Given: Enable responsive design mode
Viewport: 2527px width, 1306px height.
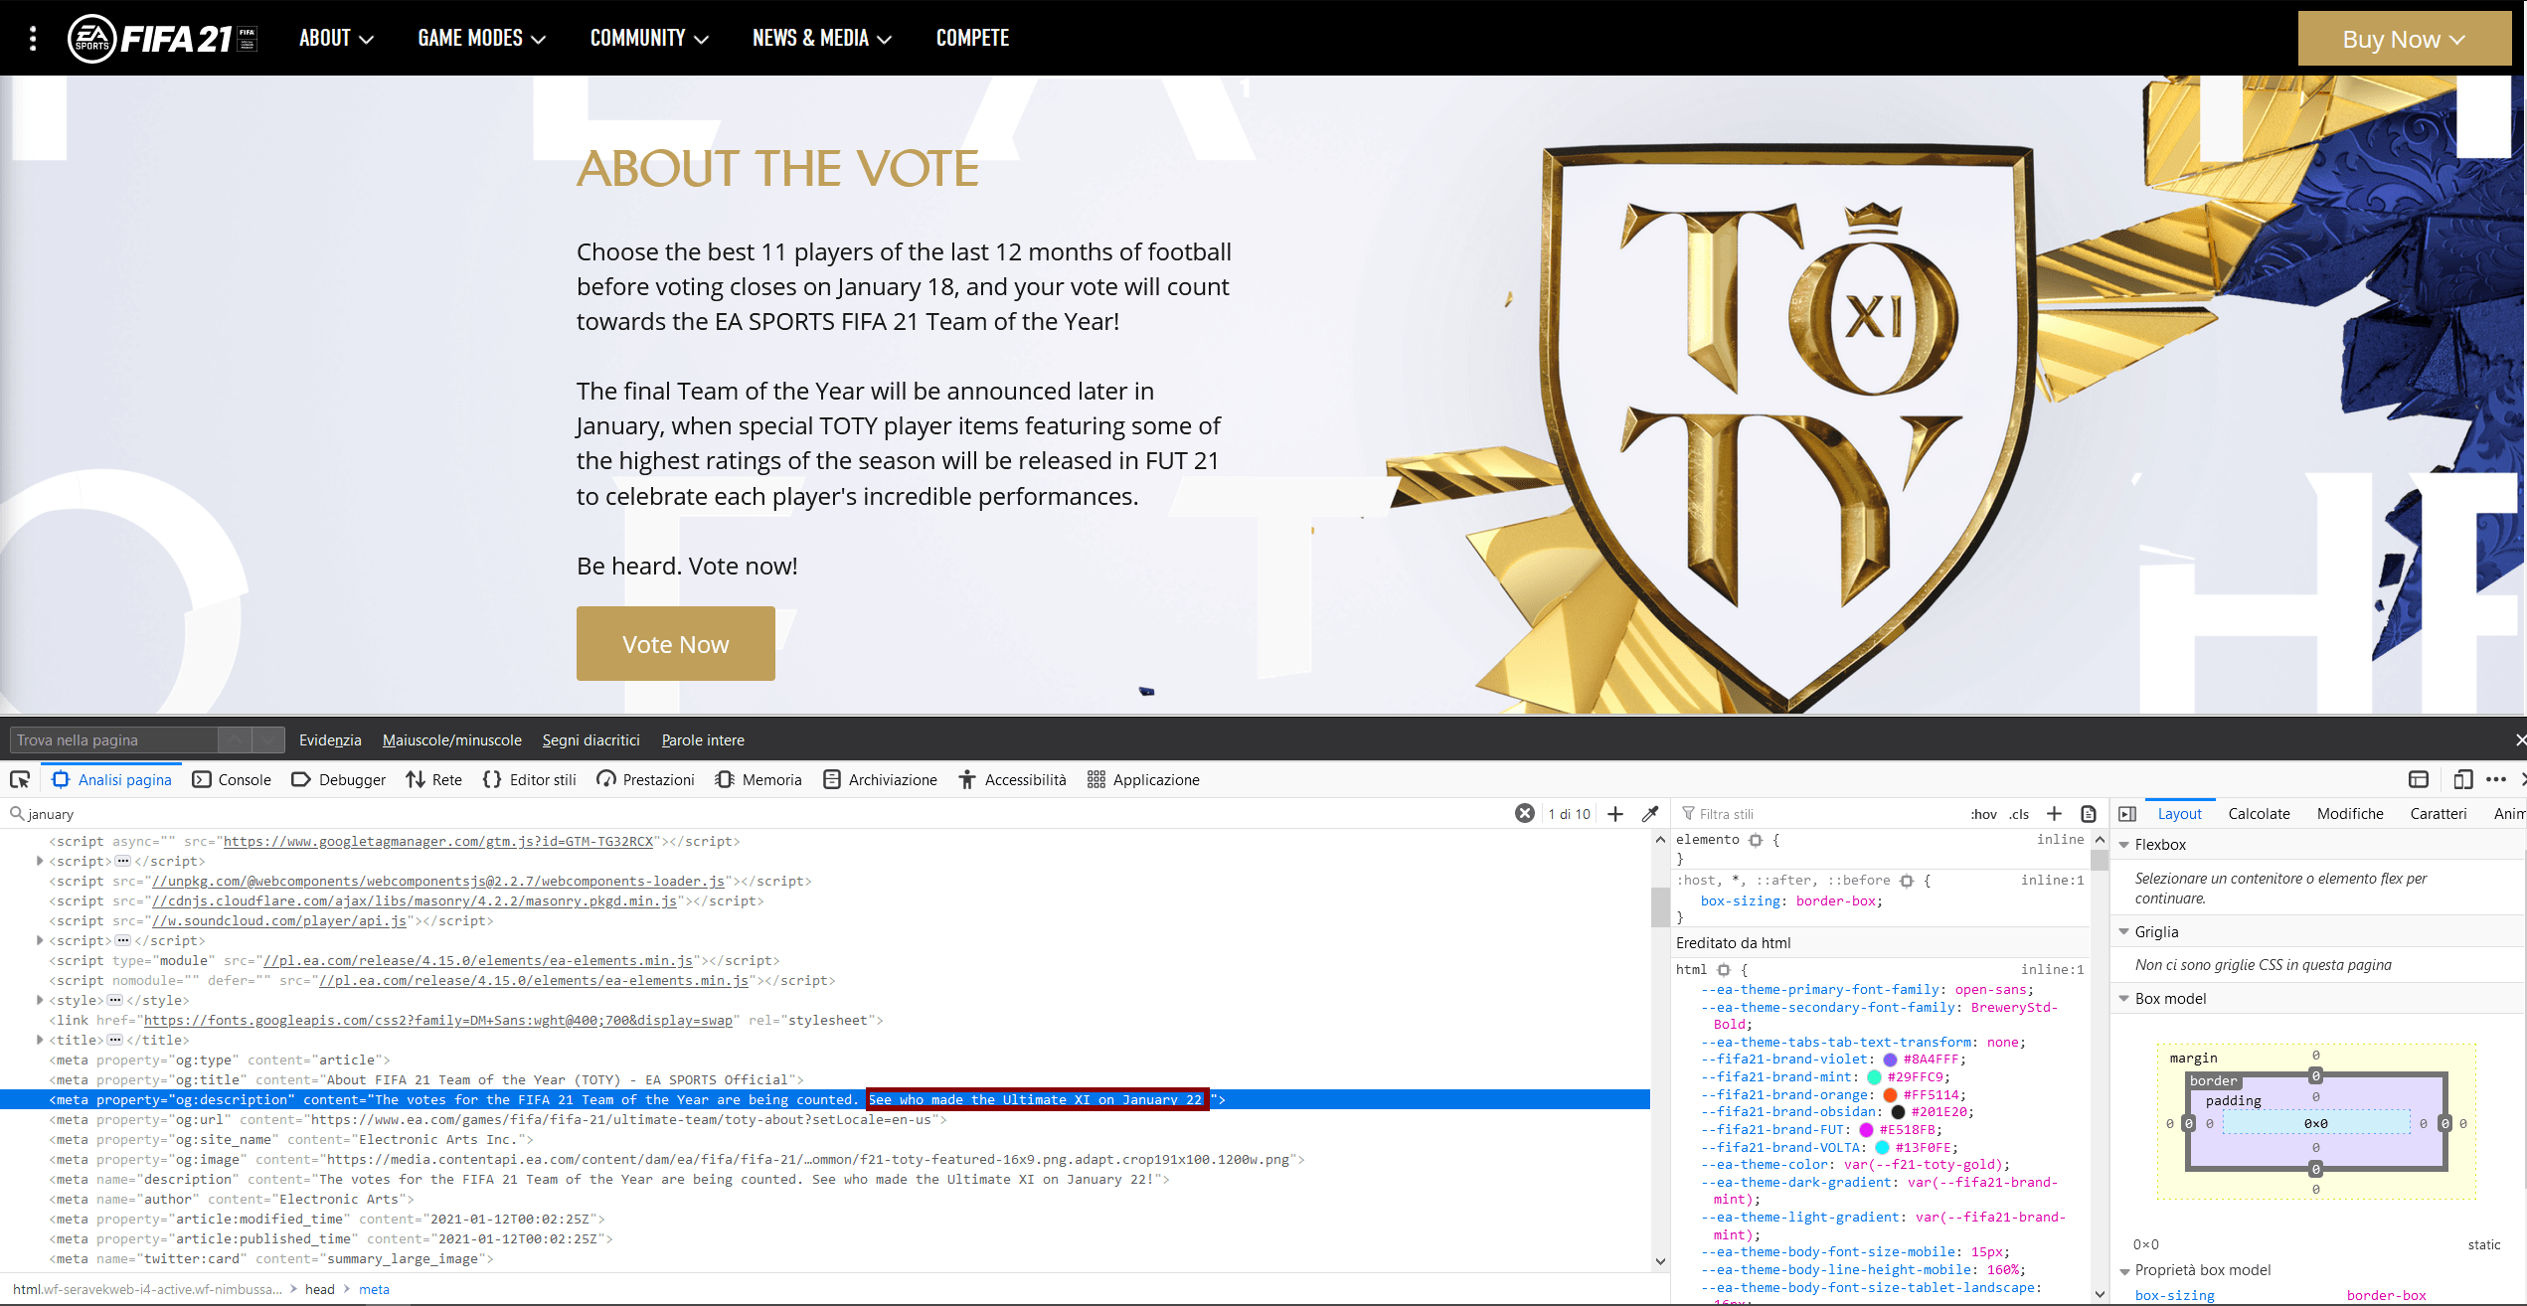Looking at the screenshot, I should tap(2462, 780).
